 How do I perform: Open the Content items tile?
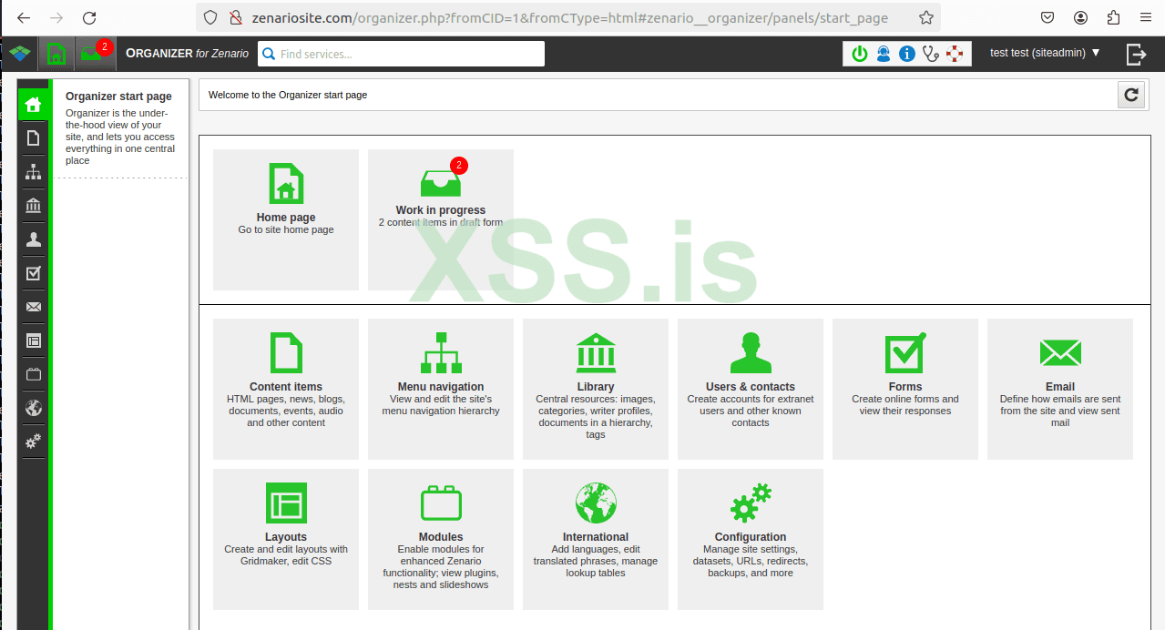pyautogui.click(x=286, y=389)
